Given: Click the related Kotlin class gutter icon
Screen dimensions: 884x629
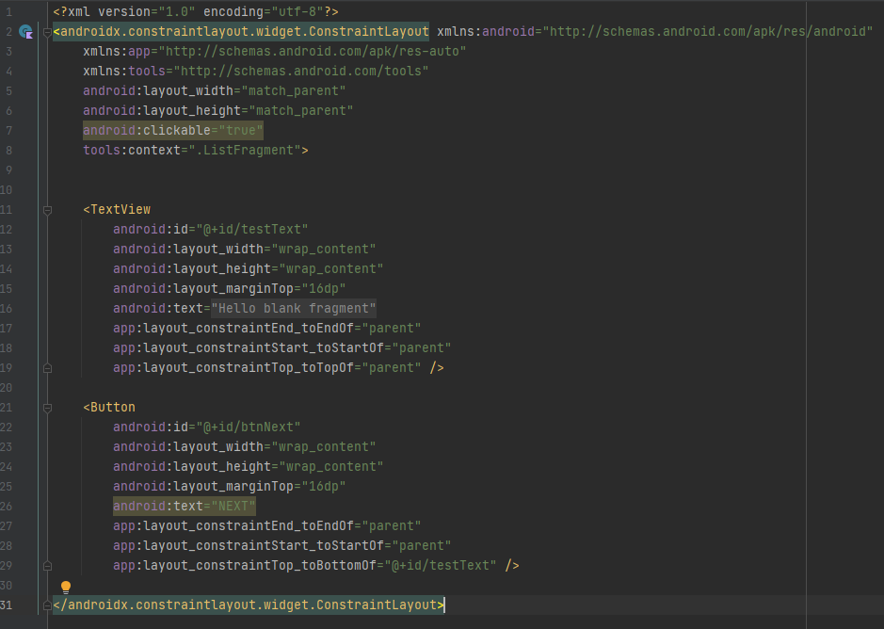Looking at the screenshot, I should click(x=26, y=32).
